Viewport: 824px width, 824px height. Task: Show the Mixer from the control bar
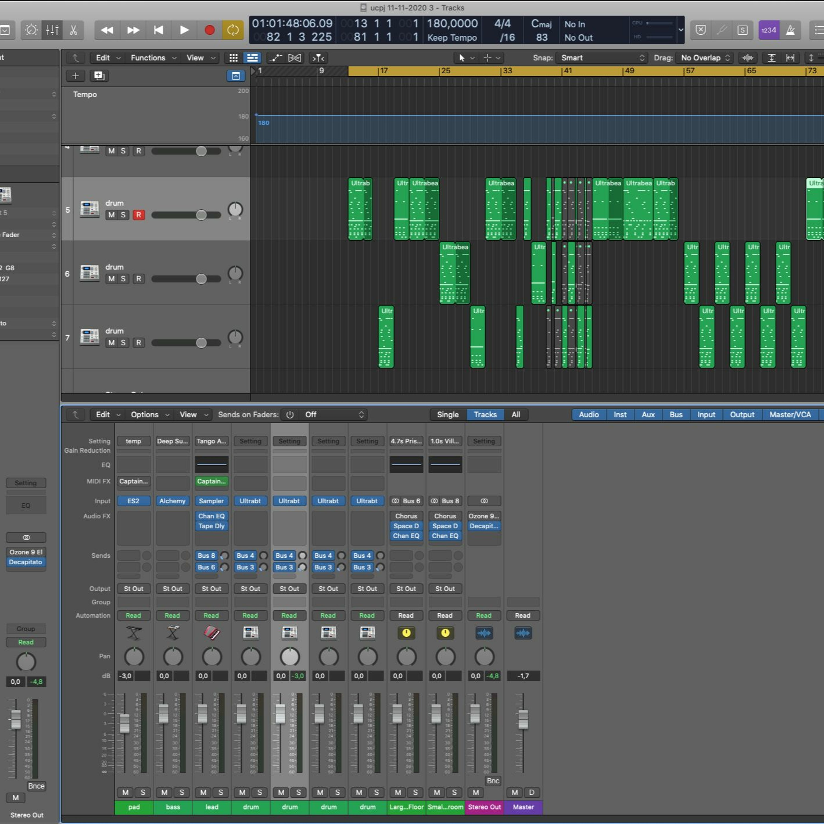[x=52, y=30]
